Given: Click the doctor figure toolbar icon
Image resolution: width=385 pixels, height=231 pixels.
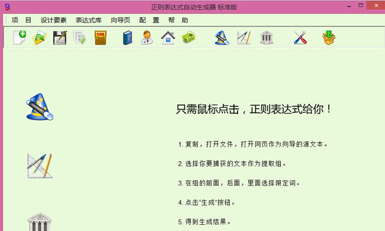Looking at the screenshot, I should point(147,37).
